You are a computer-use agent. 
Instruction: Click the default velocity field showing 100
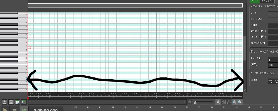point(273,65)
